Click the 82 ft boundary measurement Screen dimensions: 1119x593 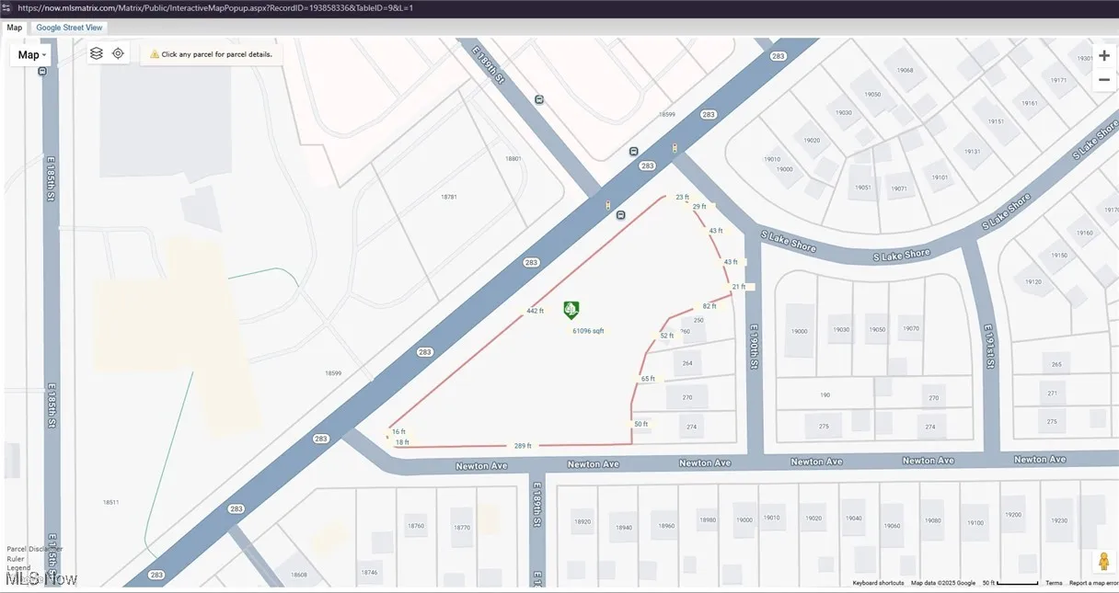pos(709,306)
